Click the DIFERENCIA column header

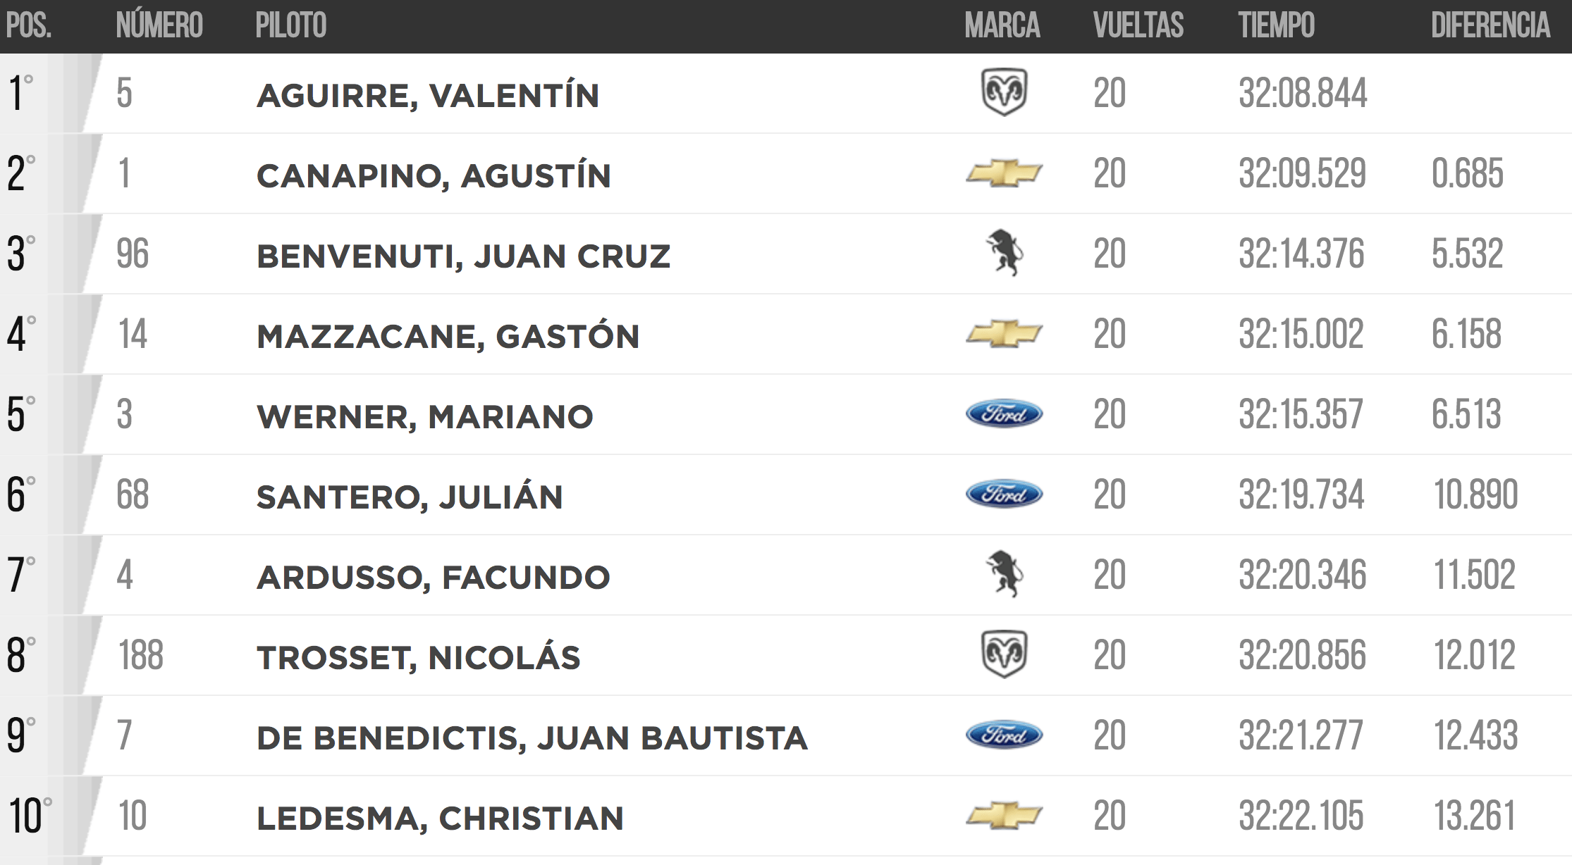coord(1490,25)
